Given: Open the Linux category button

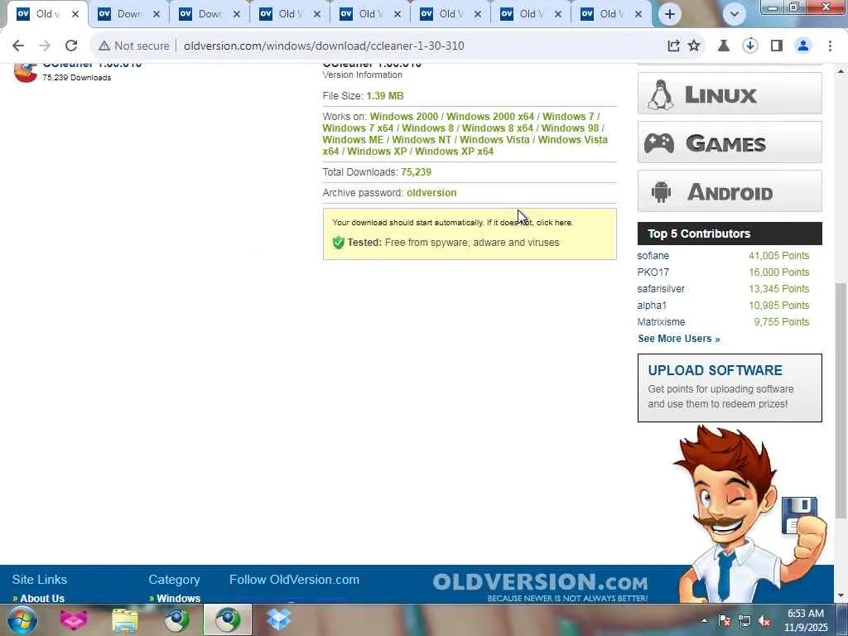Looking at the screenshot, I should 730,94.
